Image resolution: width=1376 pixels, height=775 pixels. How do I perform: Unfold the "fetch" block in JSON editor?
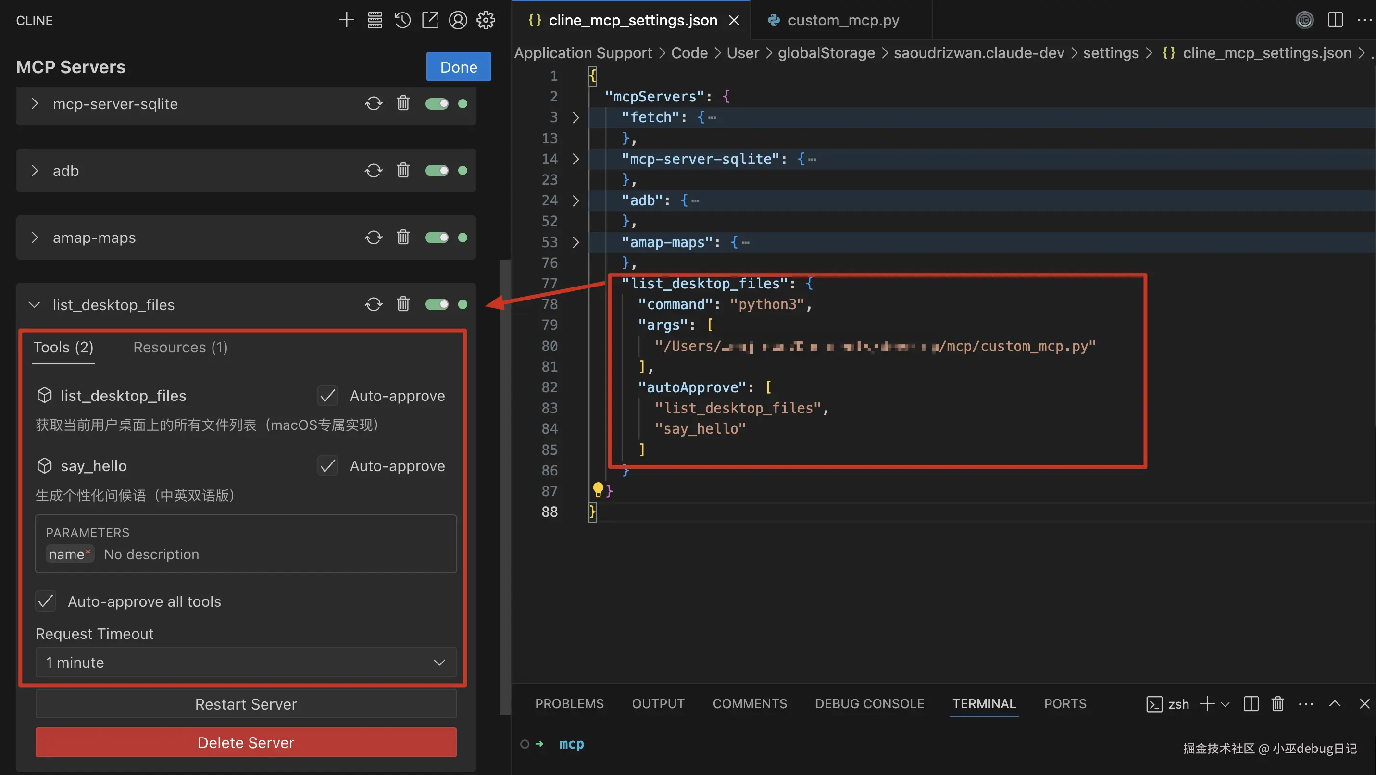point(575,117)
